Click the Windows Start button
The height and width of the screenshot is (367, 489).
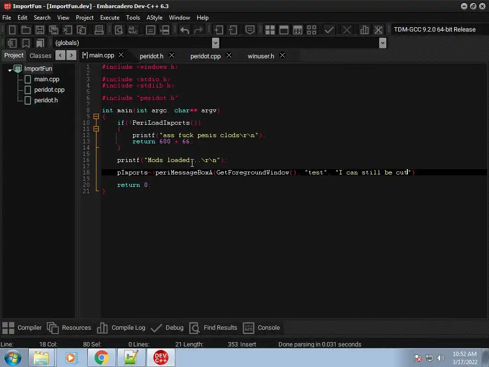[12, 357]
